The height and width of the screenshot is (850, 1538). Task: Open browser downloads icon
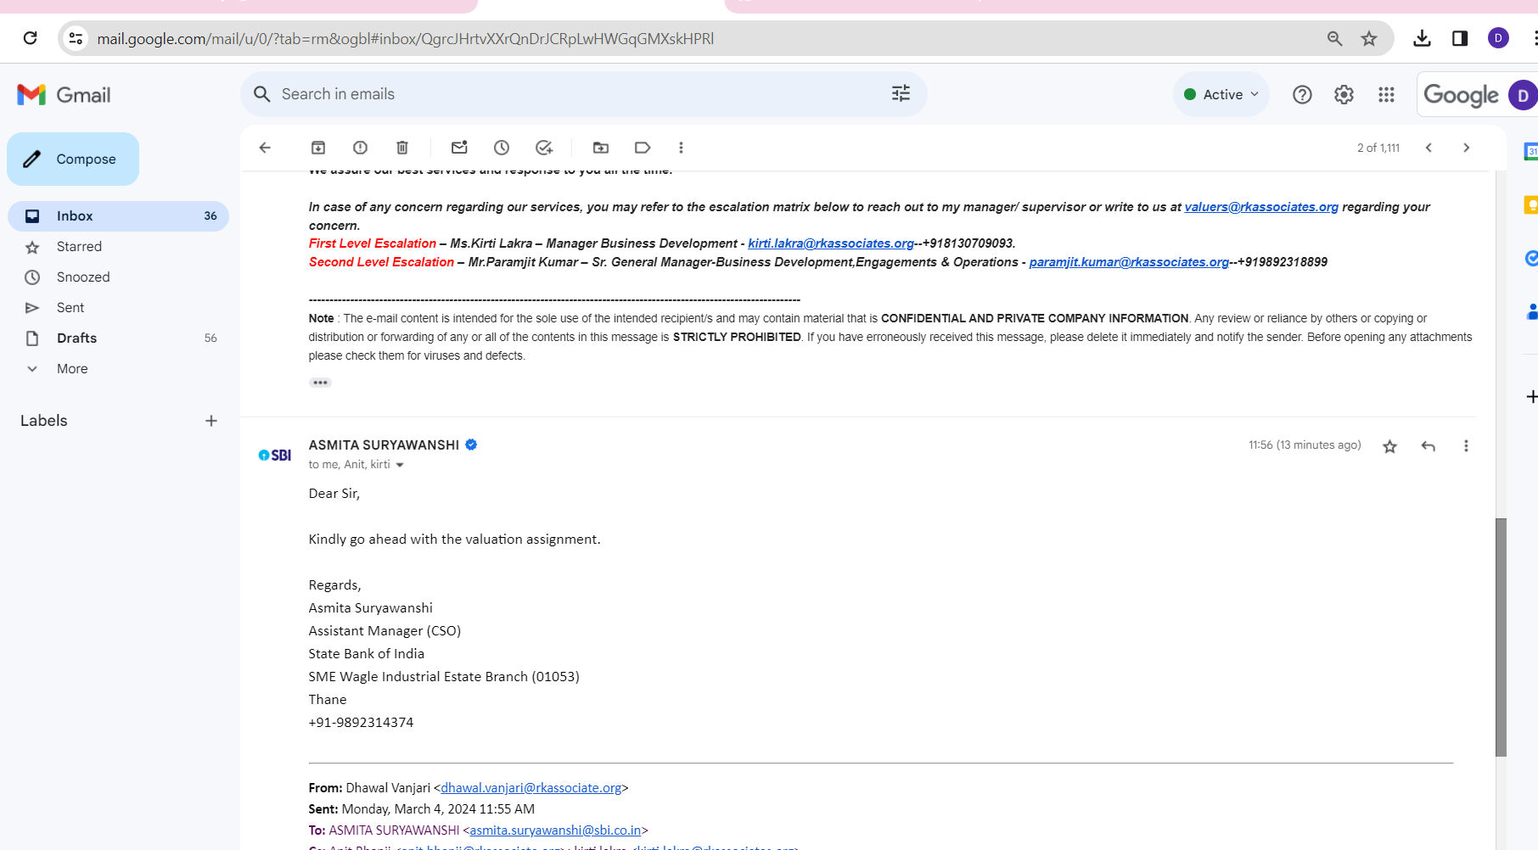pos(1422,38)
